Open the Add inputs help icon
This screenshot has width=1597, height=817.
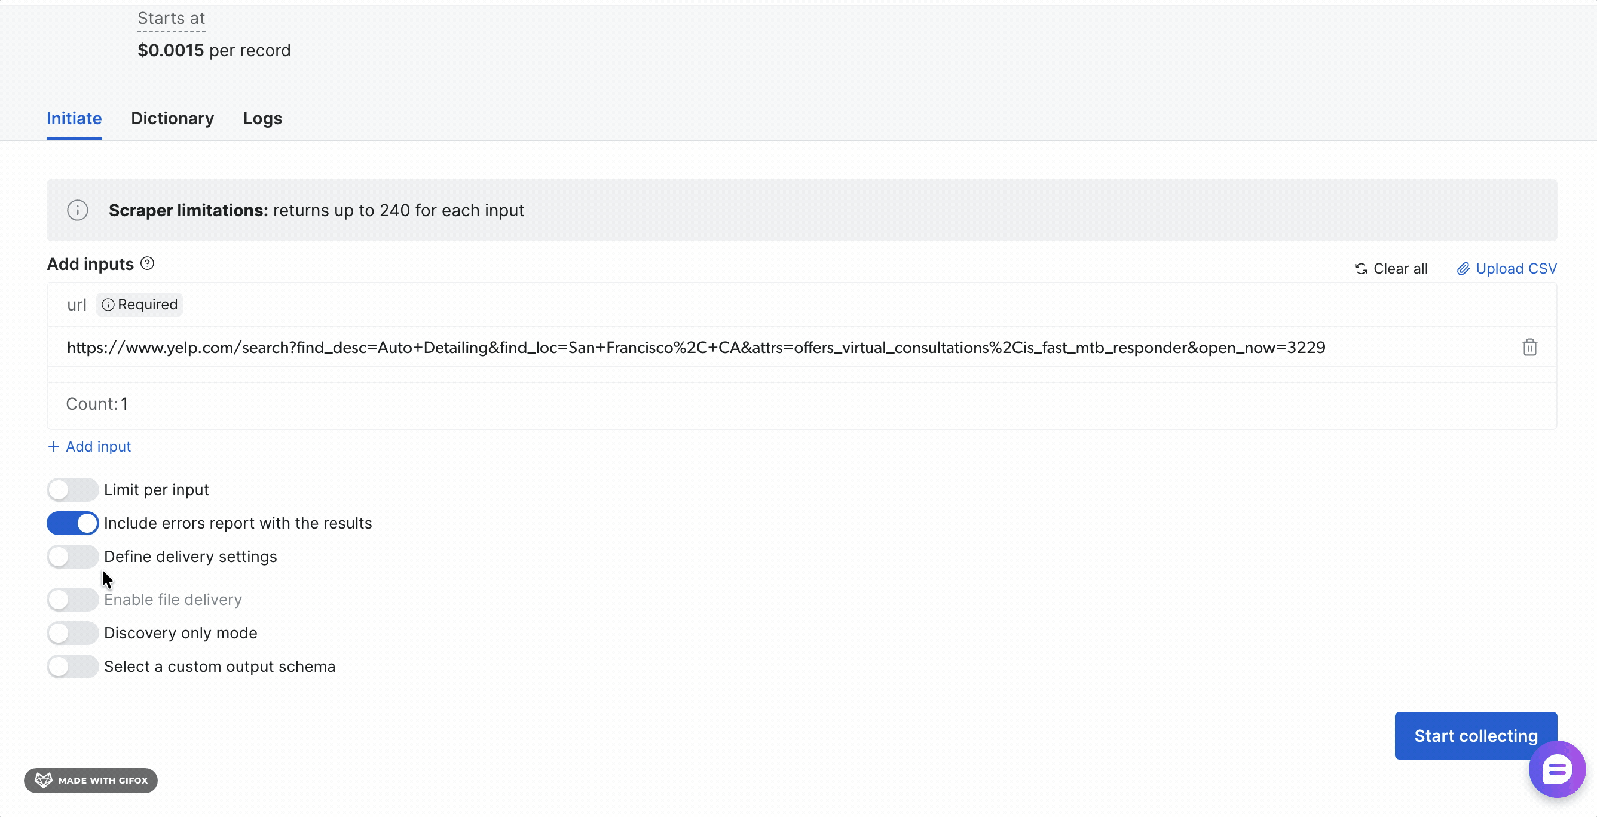click(147, 264)
